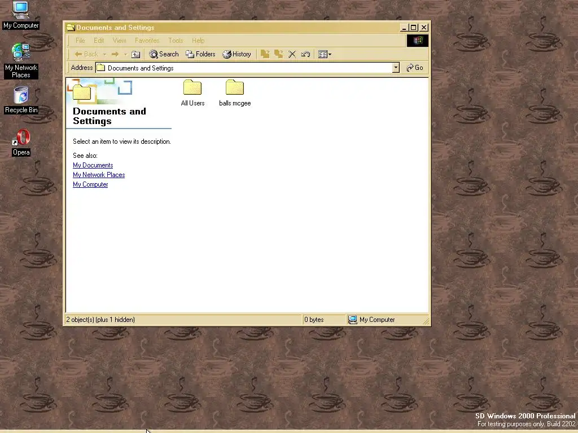Select My Network Places desktop icon
This screenshot has height=433, width=578.
pos(21,61)
